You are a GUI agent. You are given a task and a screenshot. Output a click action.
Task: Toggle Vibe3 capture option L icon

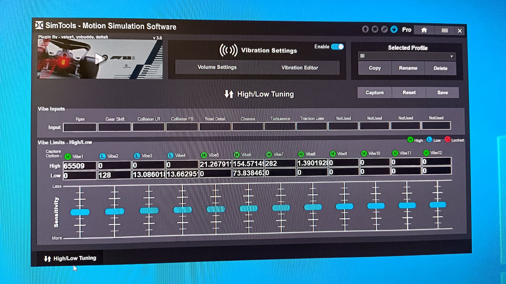click(x=137, y=156)
